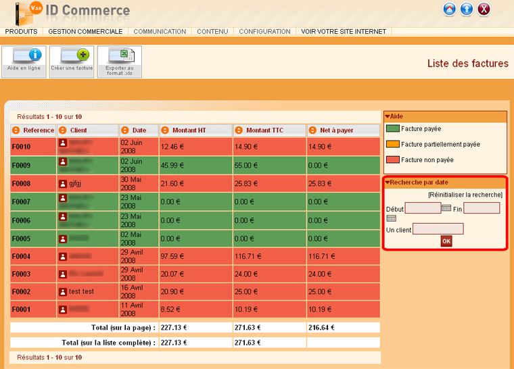The width and height of the screenshot is (514, 369).
Task: Open the COMMUNICATION menu
Action: tap(160, 32)
